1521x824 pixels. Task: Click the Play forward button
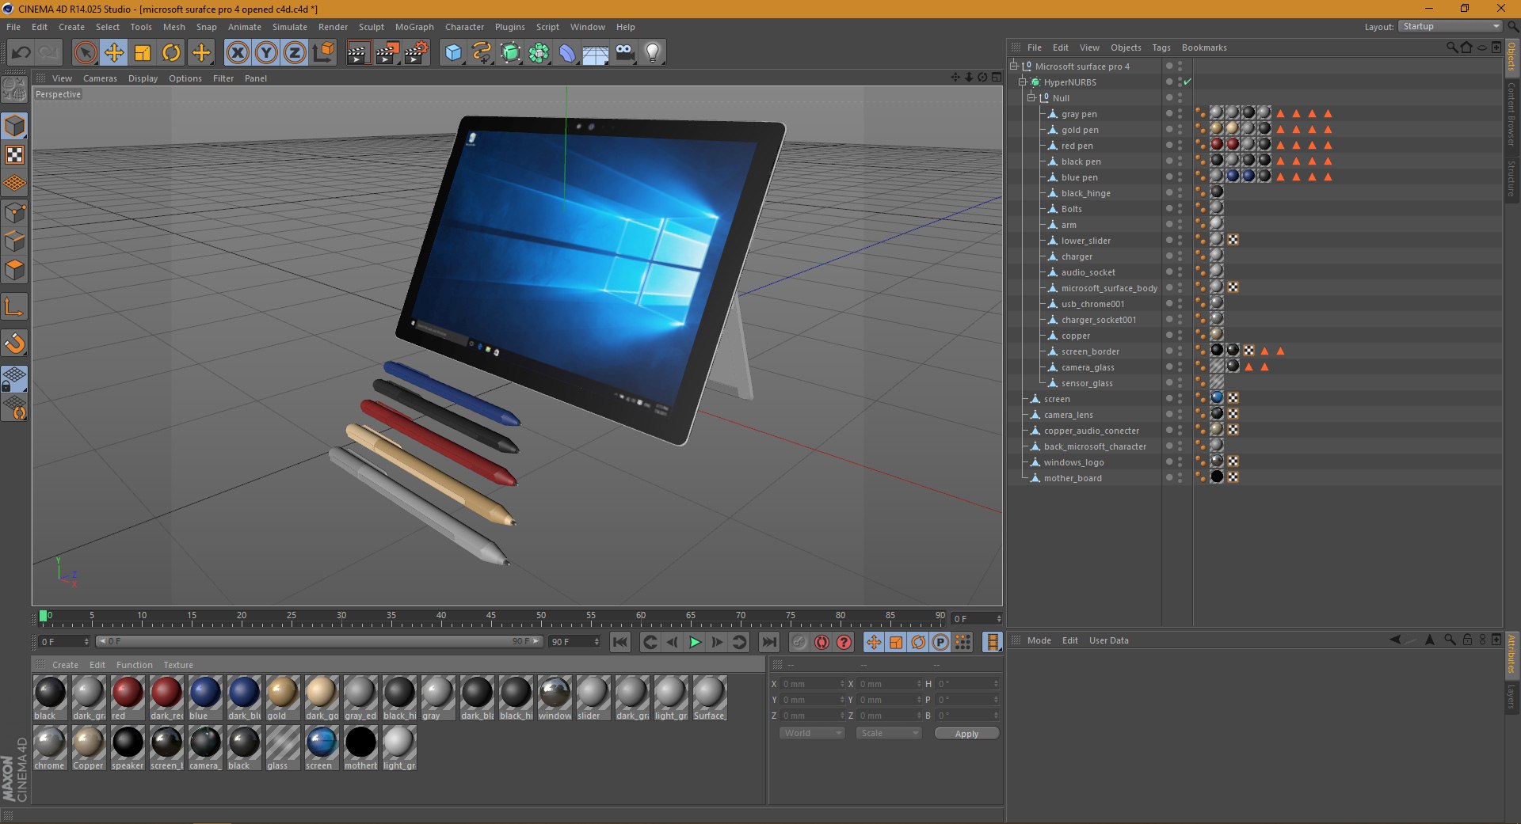click(x=695, y=642)
